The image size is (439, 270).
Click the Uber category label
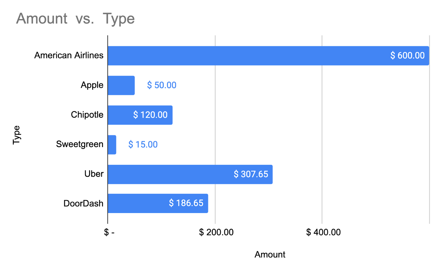click(x=94, y=174)
